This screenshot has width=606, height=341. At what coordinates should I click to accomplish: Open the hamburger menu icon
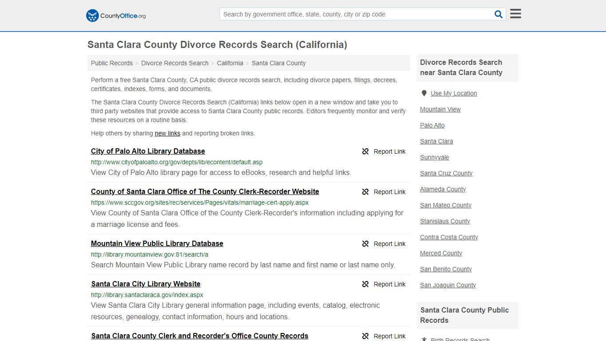click(515, 14)
